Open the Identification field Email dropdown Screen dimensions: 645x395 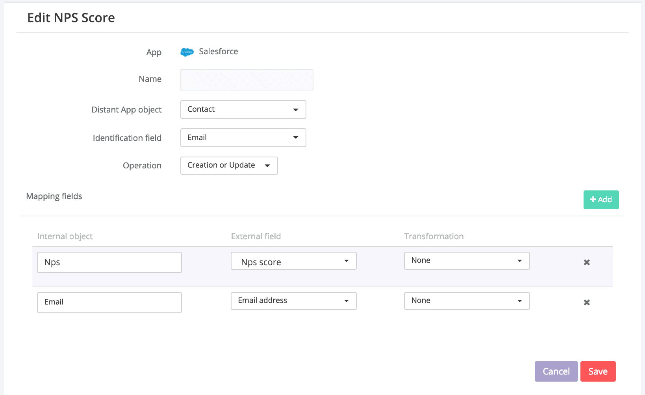pyautogui.click(x=243, y=138)
